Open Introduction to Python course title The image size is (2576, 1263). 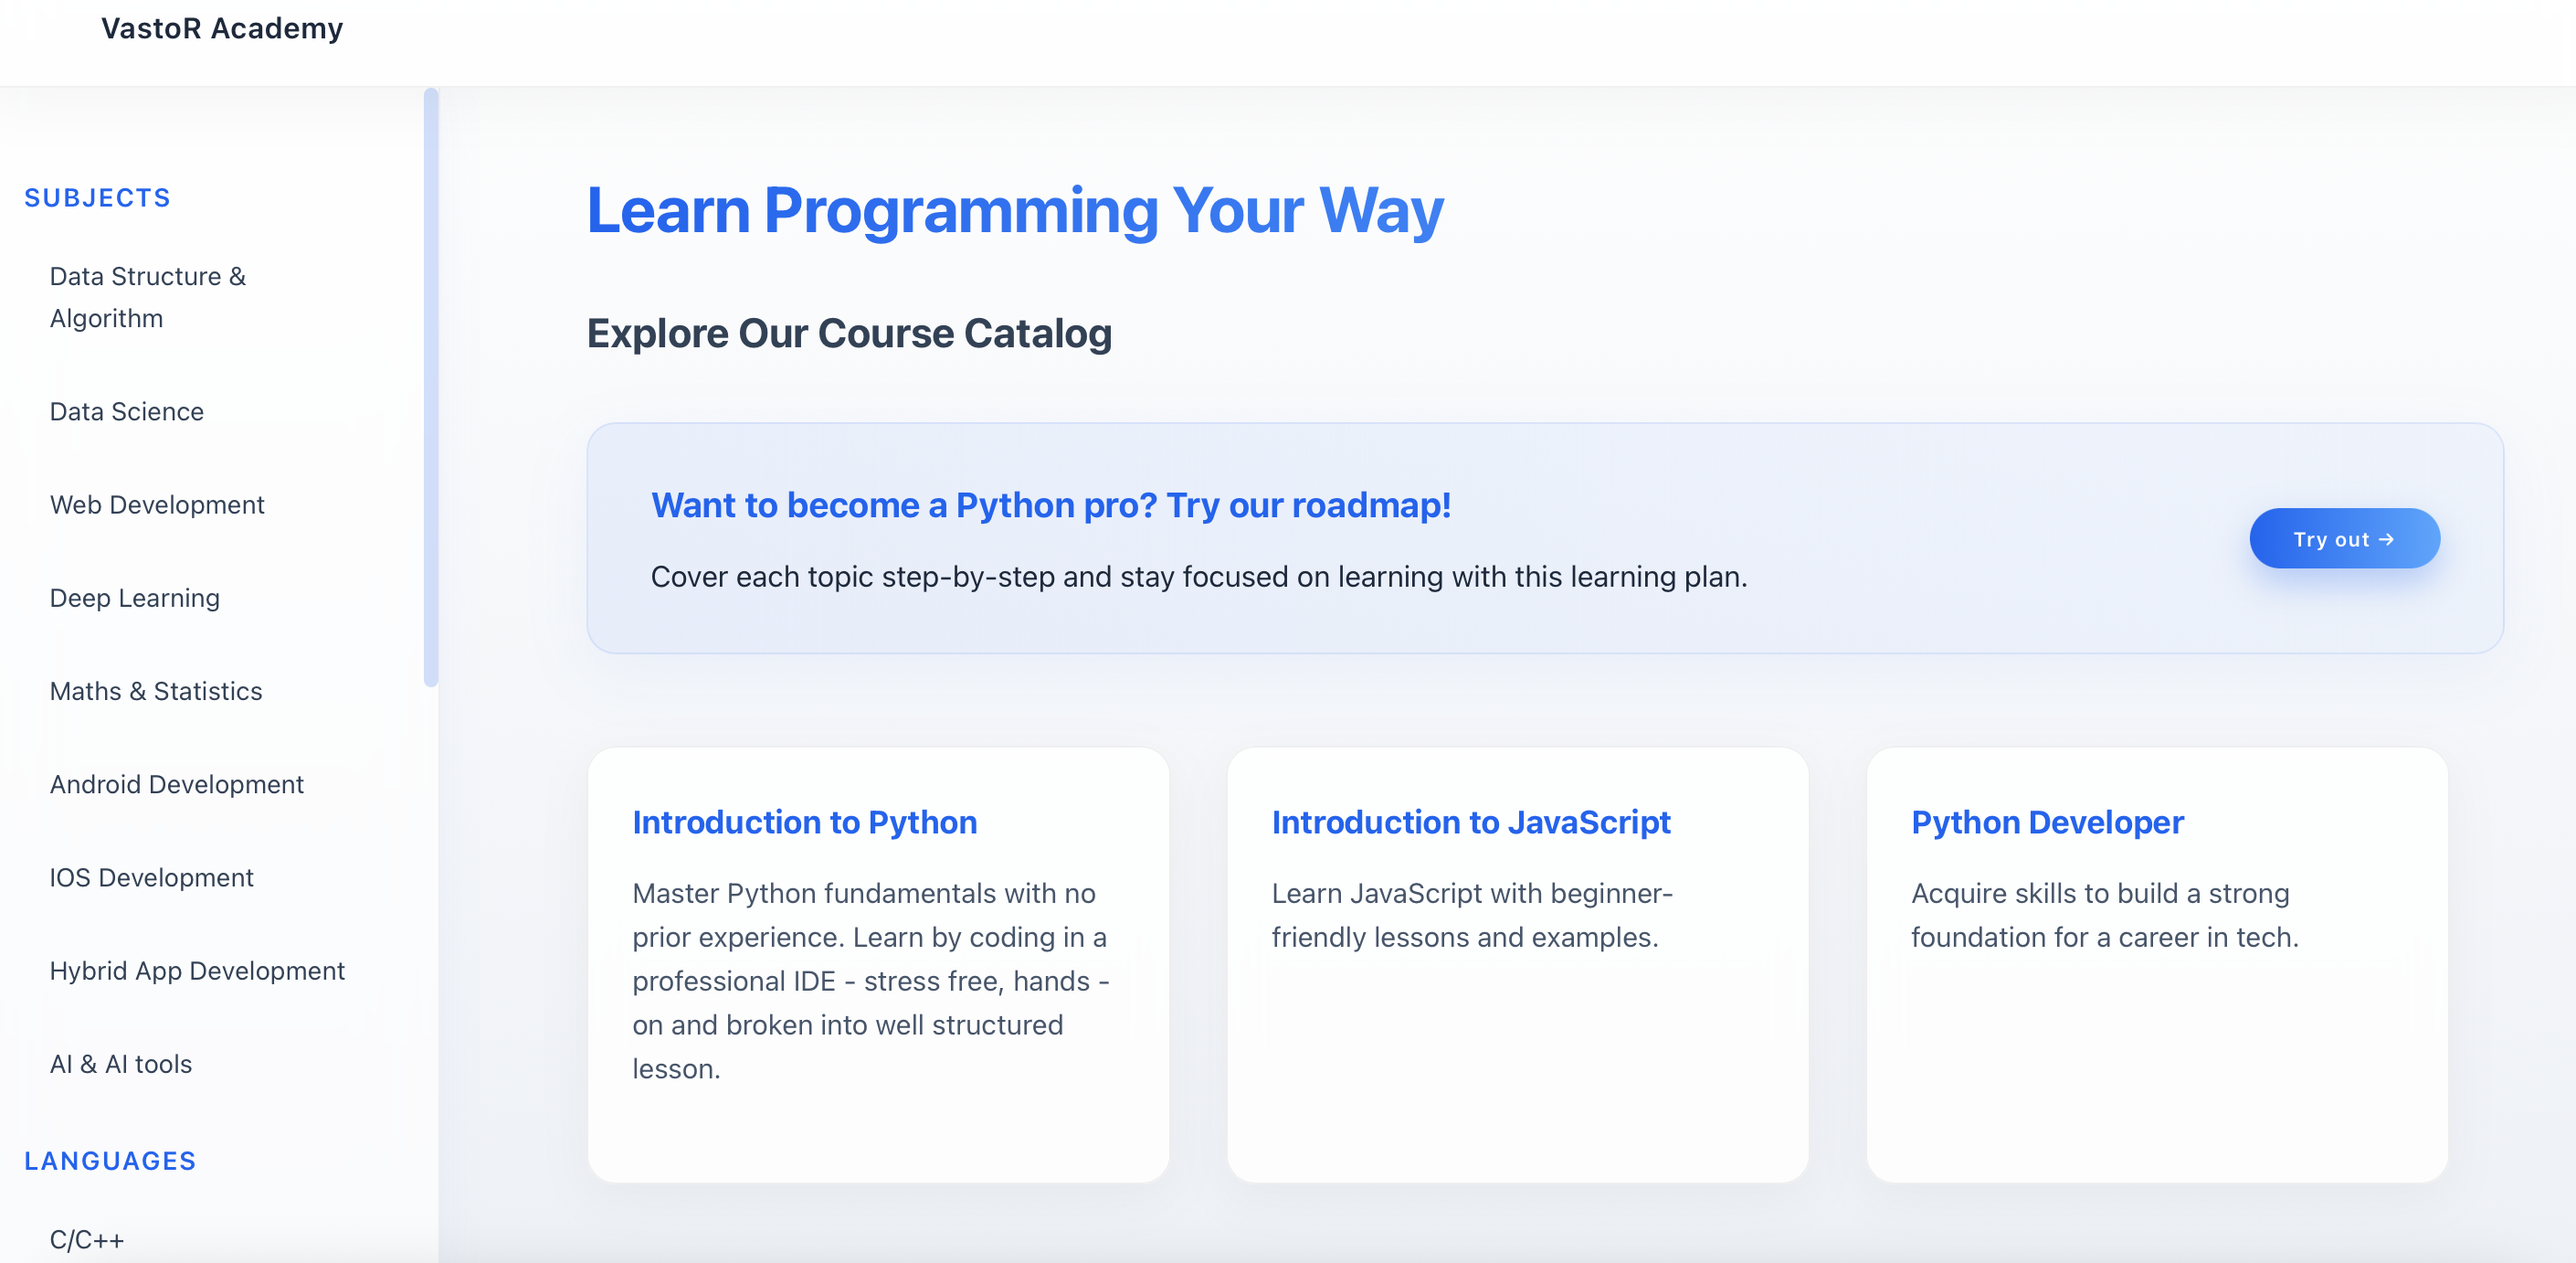pyautogui.click(x=804, y=822)
